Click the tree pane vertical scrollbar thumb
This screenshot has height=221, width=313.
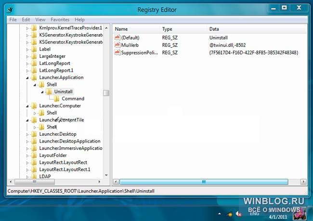click(106, 93)
